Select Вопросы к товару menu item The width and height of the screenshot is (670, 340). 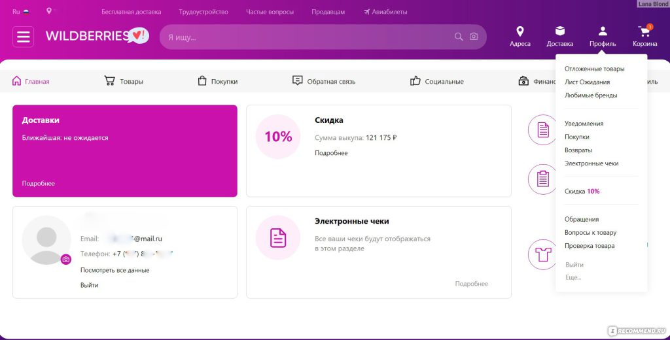pos(591,232)
